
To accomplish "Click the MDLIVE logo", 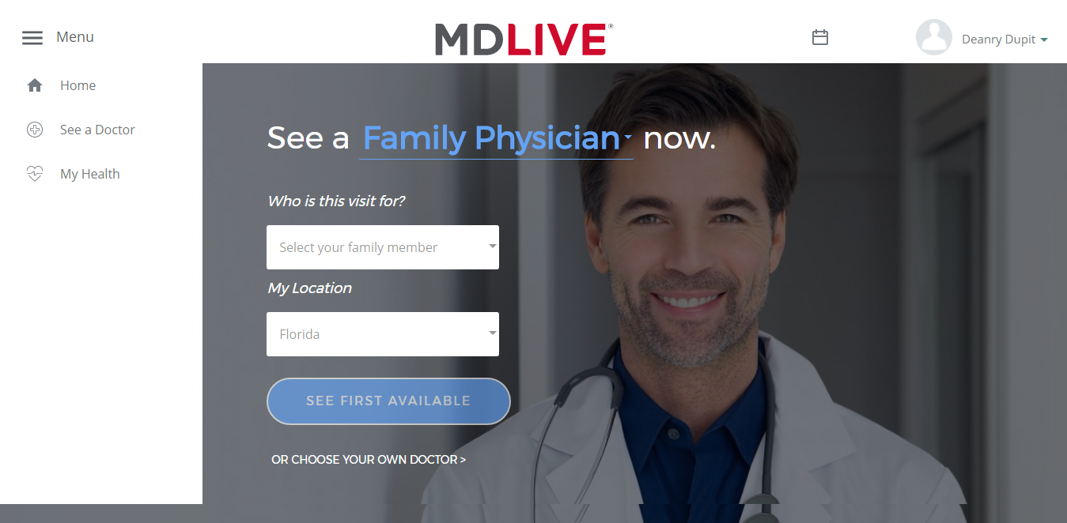I will tap(524, 39).
